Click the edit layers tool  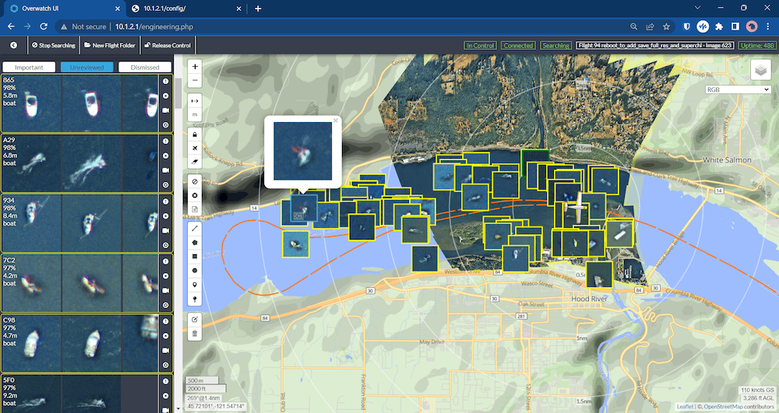coord(195,320)
